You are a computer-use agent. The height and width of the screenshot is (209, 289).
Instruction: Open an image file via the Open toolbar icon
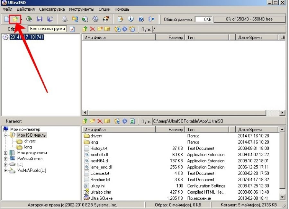(x=15, y=19)
